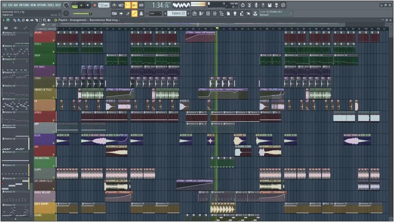Select Pattern 20 in the picker panel

click(15, 144)
